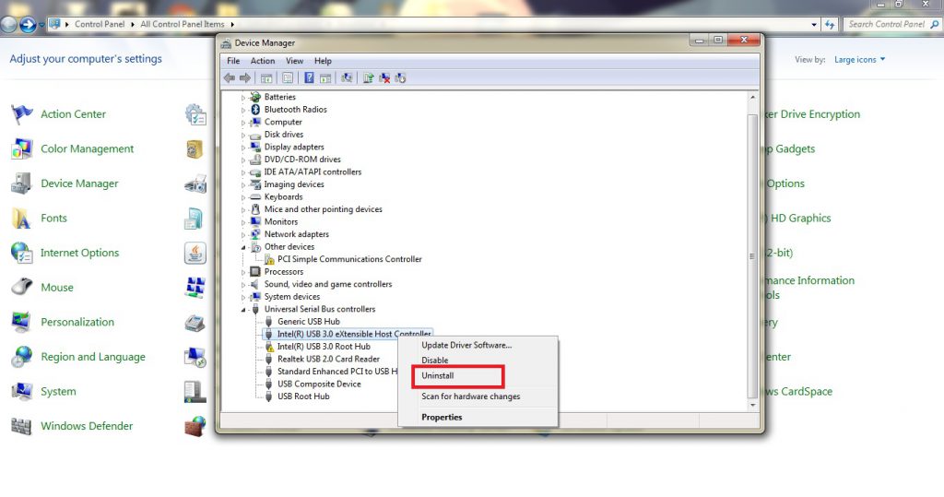Click the Help toolbar icon with question mark

click(x=309, y=78)
